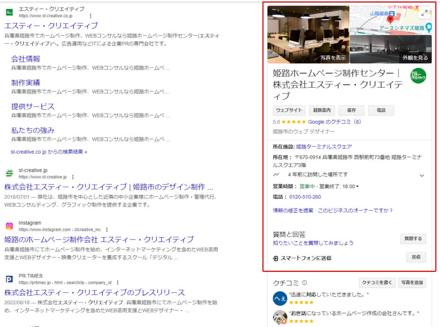Click the green round company logo
The image size is (440, 327).
click(418, 76)
